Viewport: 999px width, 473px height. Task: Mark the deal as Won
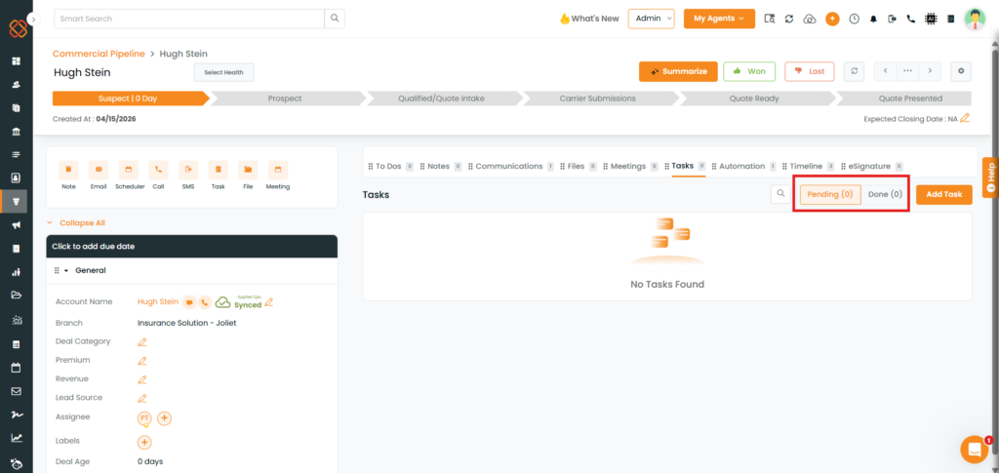tap(749, 71)
